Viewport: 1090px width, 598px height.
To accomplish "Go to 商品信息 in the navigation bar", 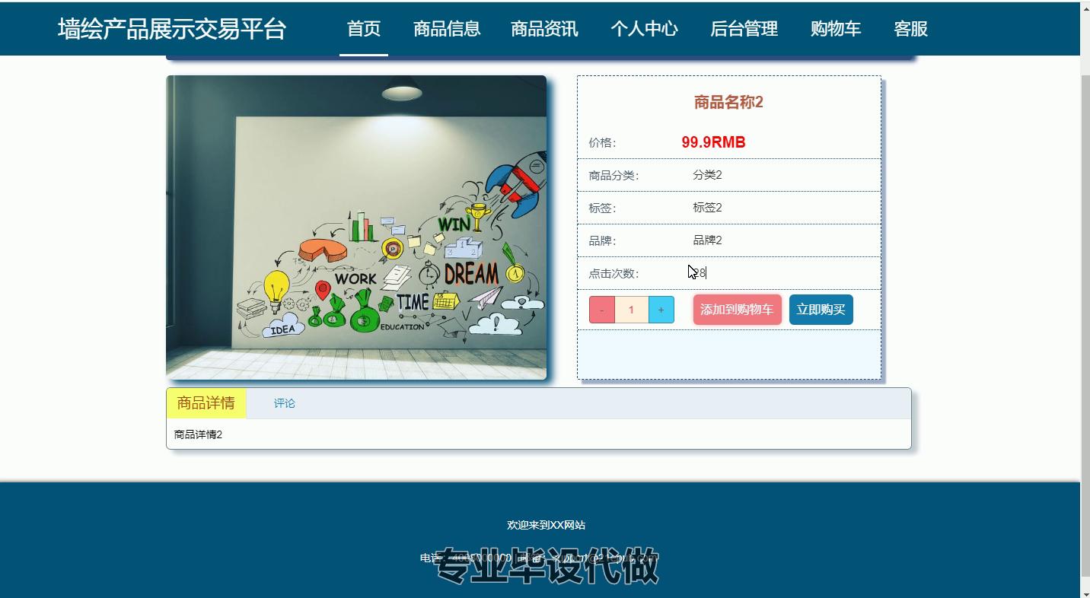I will (x=447, y=29).
